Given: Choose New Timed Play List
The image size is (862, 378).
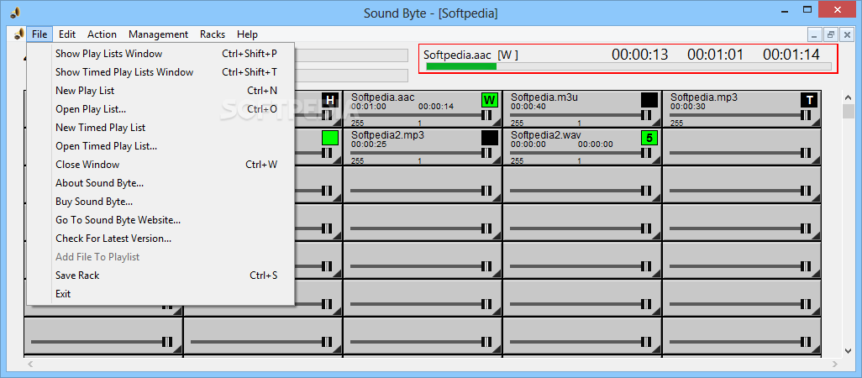Looking at the screenshot, I should pyautogui.click(x=160, y=128).
